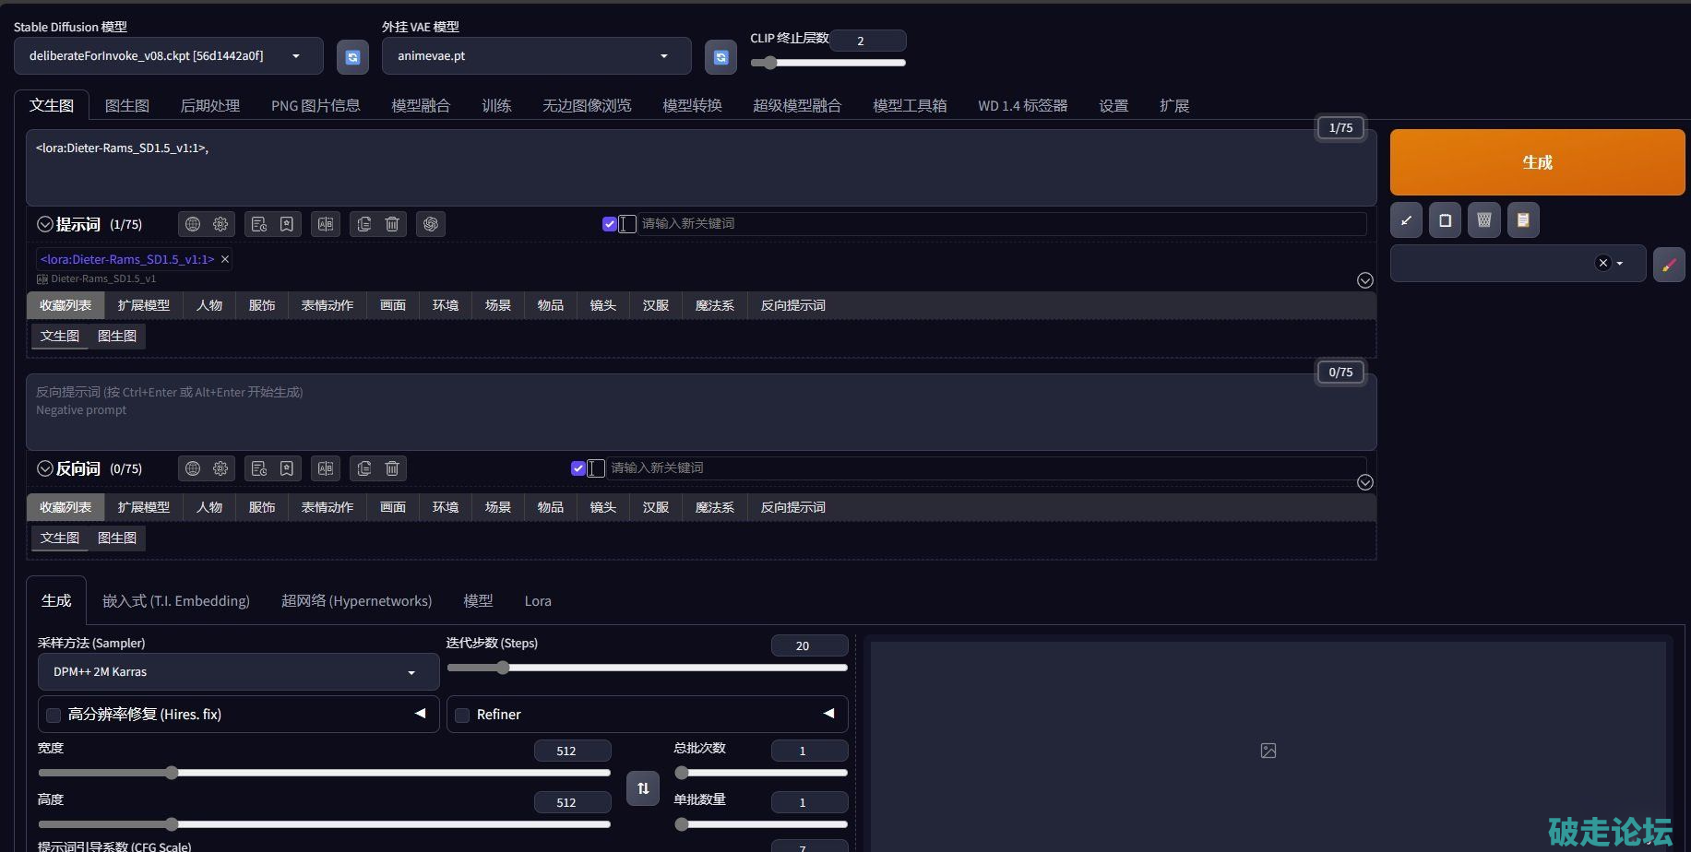The height and width of the screenshot is (852, 1691).
Task: Switch to the 图生图 main tab
Action: pyautogui.click(x=126, y=106)
